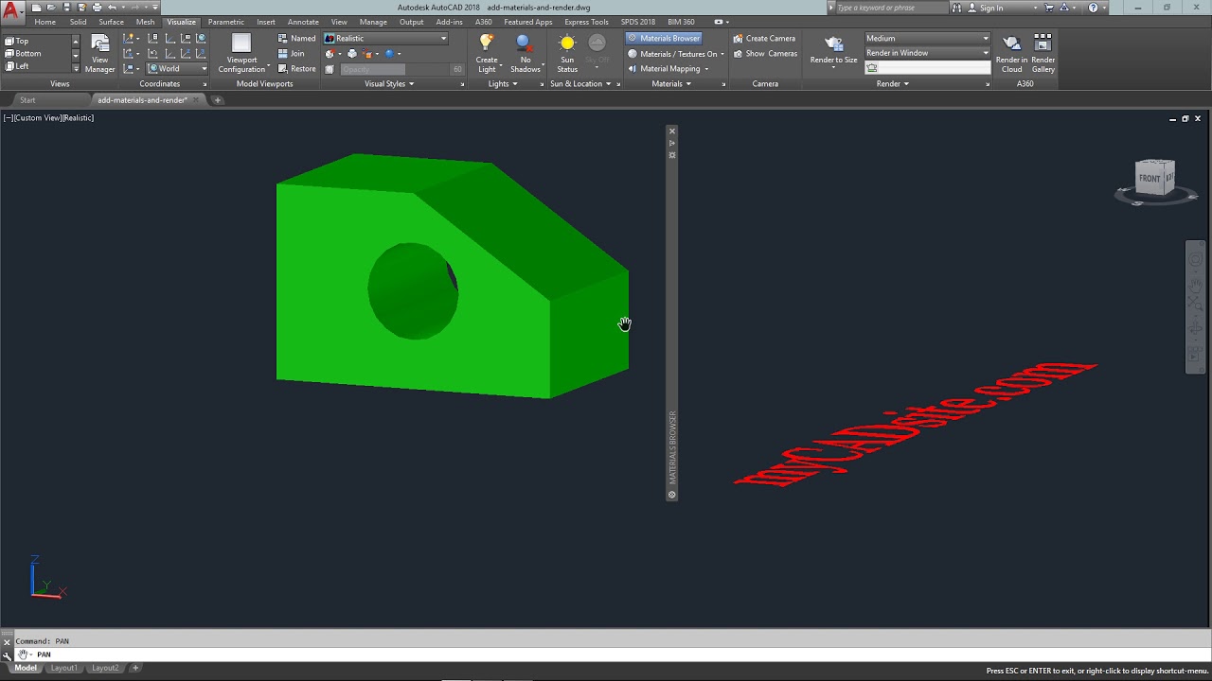Image resolution: width=1212 pixels, height=681 pixels.
Task: Expand the Materials panel
Action: (x=671, y=83)
